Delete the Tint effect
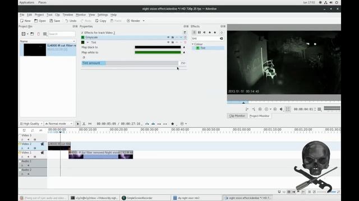 (x=185, y=42)
